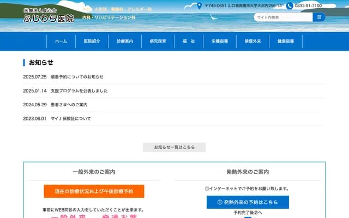Open news マイナ保険証について
The image size is (349, 218).
71,119
